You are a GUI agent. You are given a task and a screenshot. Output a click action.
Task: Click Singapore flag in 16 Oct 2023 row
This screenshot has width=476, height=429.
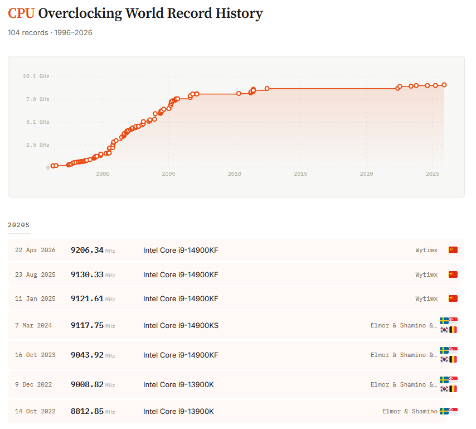[x=453, y=350]
